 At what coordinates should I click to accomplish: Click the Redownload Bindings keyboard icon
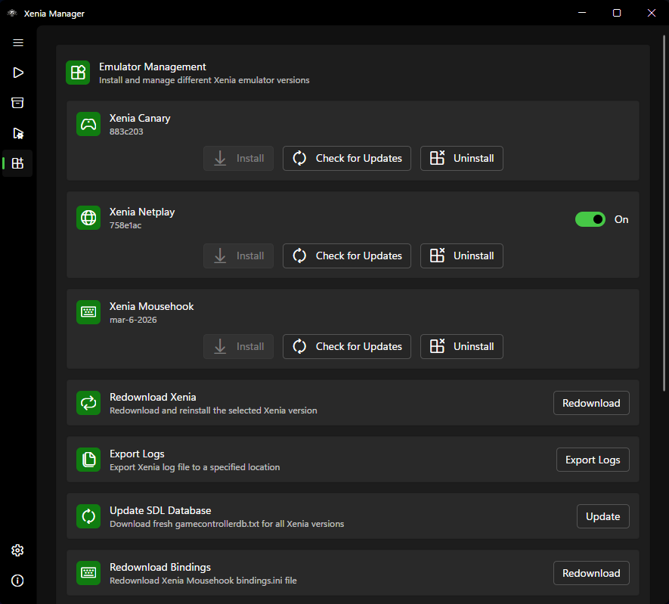pyautogui.click(x=88, y=573)
